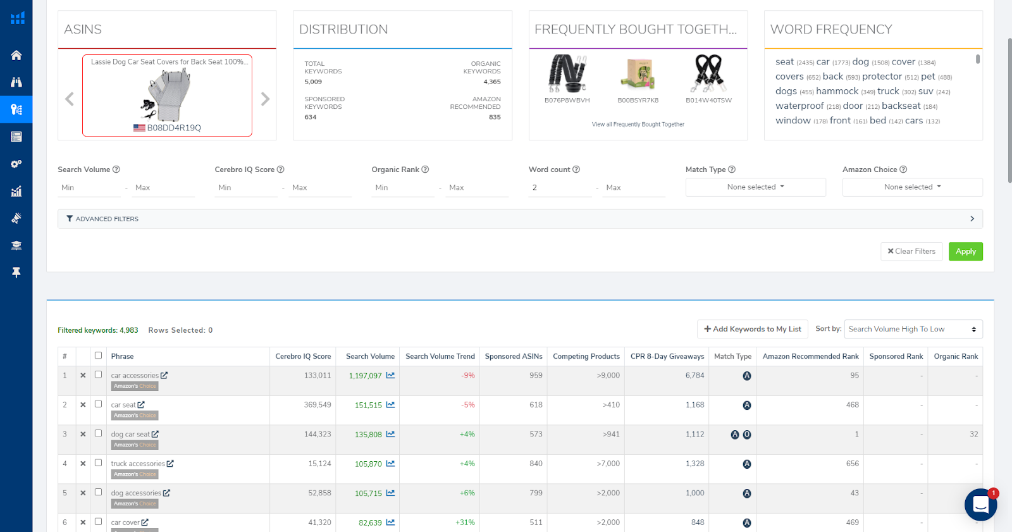The height and width of the screenshot is (532, 1012).
Task: Open external link icon beside car accessories
Action: [x=164, y=375]
